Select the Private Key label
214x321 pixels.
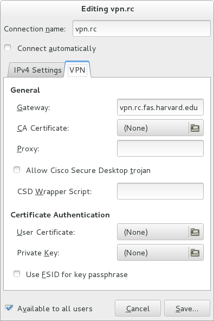coord(38,253)
